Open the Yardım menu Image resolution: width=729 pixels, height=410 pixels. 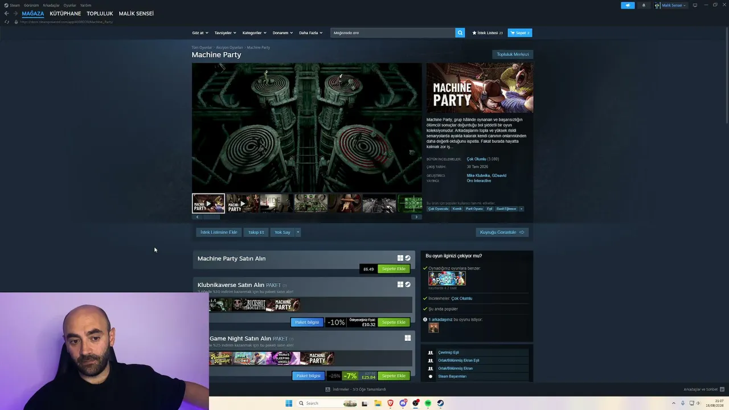[85, 5]
